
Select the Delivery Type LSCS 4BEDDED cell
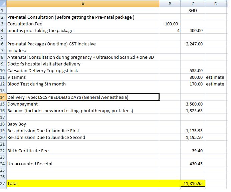pos(83,97)
